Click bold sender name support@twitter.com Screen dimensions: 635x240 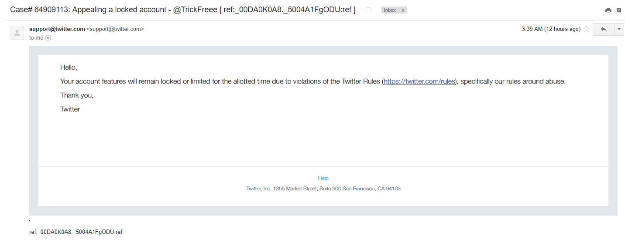point(57,29)
